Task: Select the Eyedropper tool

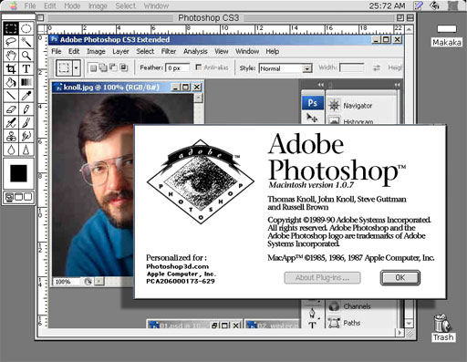Action: point(26,96)
